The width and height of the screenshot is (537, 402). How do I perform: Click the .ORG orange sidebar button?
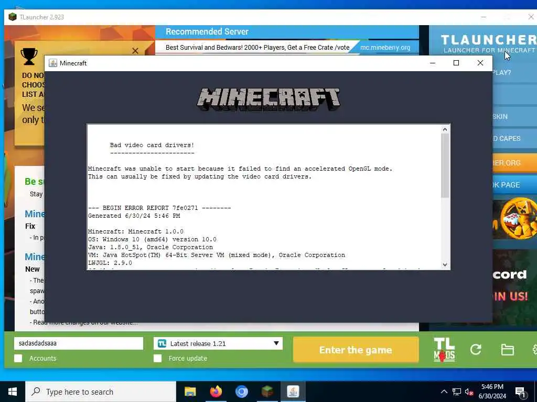point(515,163)
